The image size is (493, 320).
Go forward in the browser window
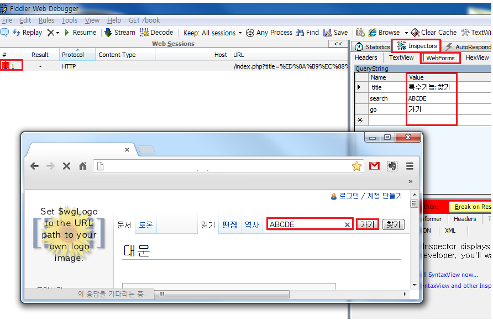(x=50, y=166)
